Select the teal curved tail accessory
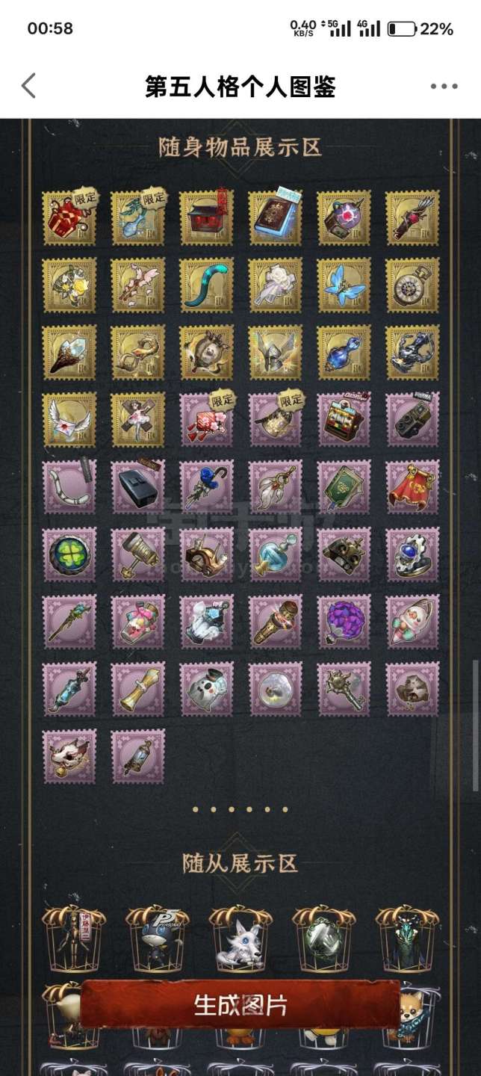Screen dimensions: 481x1076 click(x=207, y=285)
